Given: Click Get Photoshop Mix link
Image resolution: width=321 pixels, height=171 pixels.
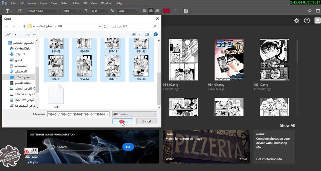Looking at the screenshot, I should 269,159.
